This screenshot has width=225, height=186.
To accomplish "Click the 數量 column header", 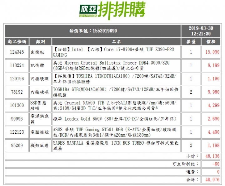I will (x=191, y=42).
